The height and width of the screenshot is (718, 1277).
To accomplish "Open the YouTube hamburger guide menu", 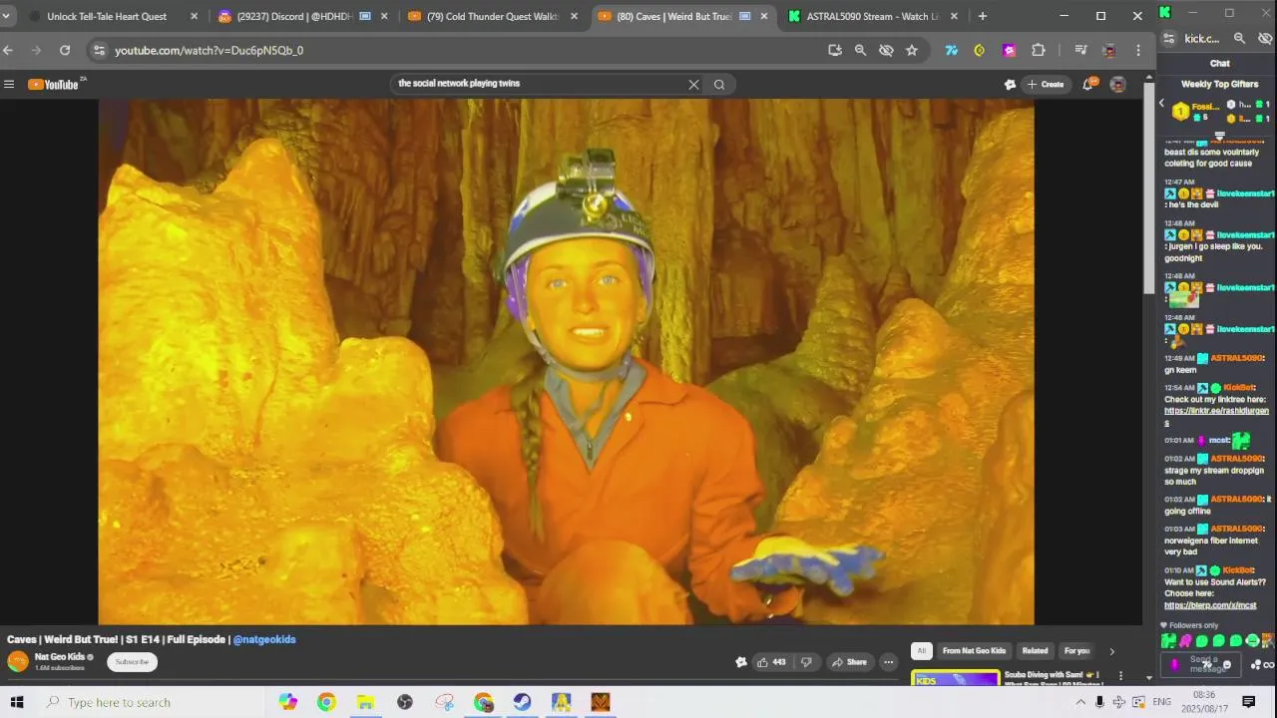I will [x=9, y=84].
